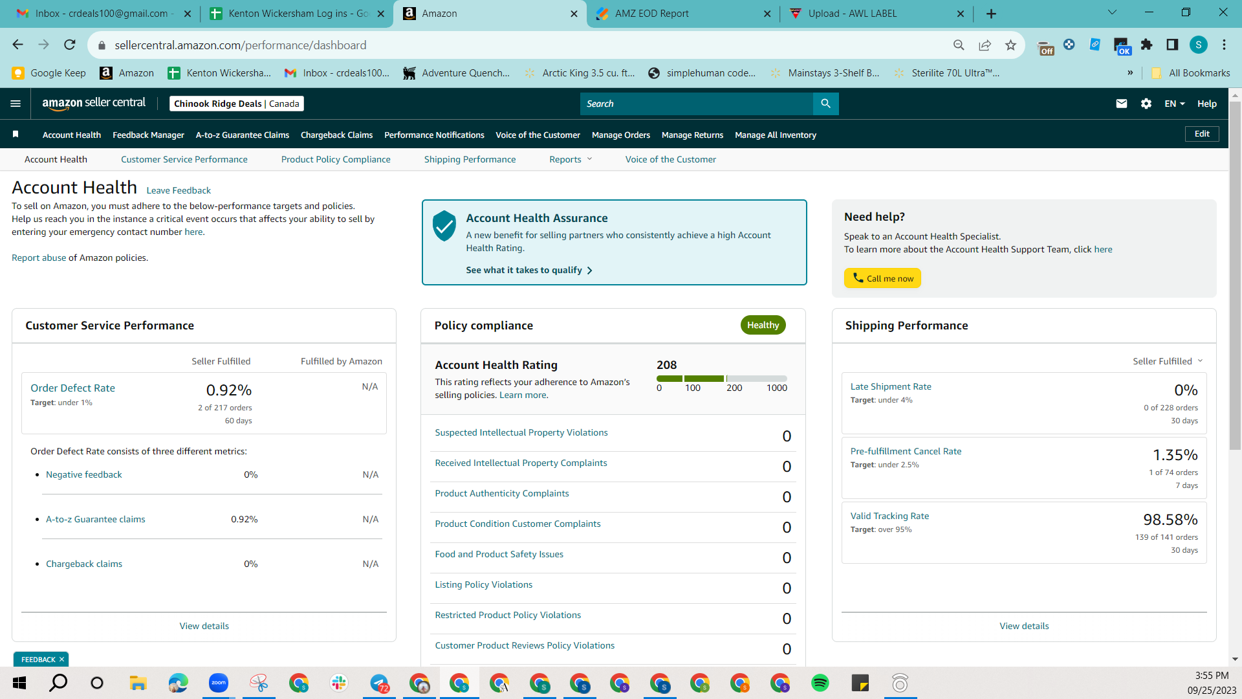Screen dimensions: 1242x699
Task: Open the Late Shipment Rate link
Action: 891,386
